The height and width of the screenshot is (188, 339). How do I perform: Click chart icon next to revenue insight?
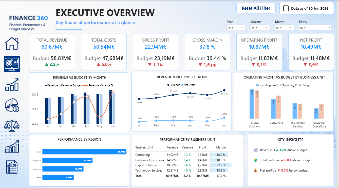coord(255,150)
